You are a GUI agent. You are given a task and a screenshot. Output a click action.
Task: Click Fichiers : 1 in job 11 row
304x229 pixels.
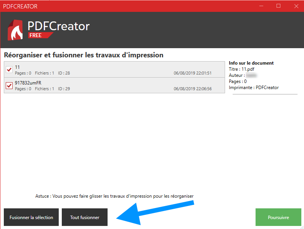click(x=44, y=73)
